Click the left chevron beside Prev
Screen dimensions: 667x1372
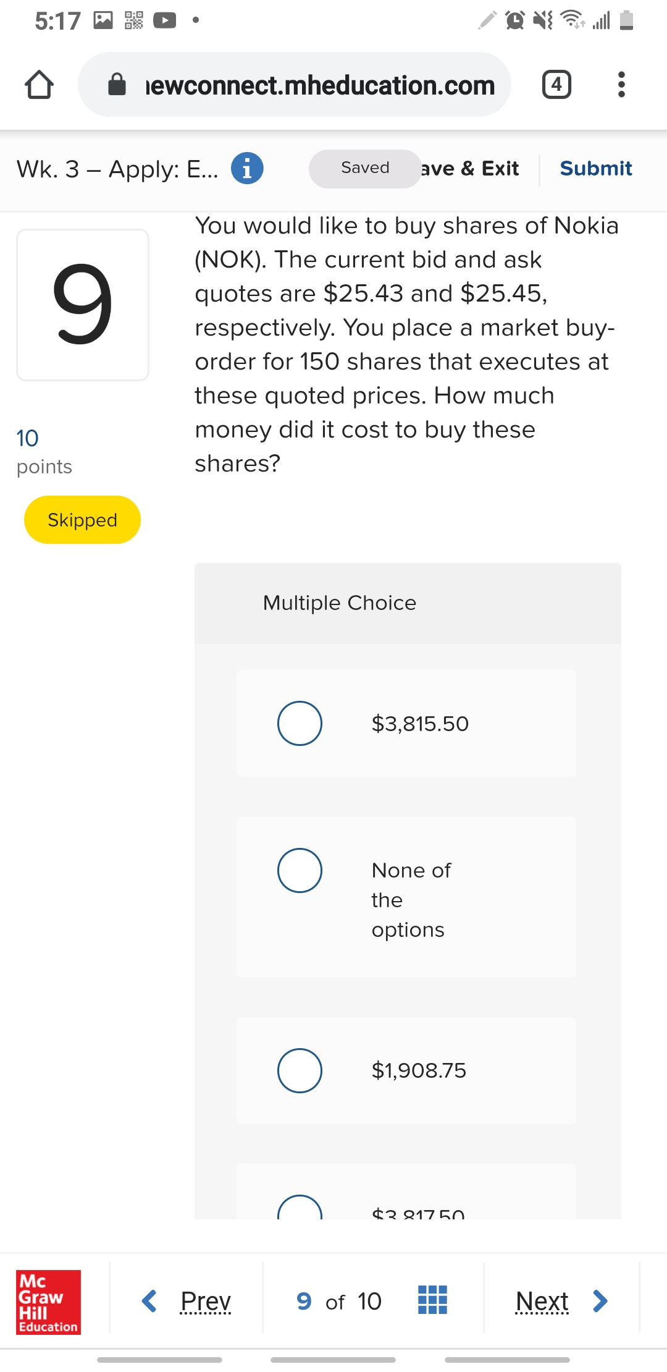[149, 1301]
